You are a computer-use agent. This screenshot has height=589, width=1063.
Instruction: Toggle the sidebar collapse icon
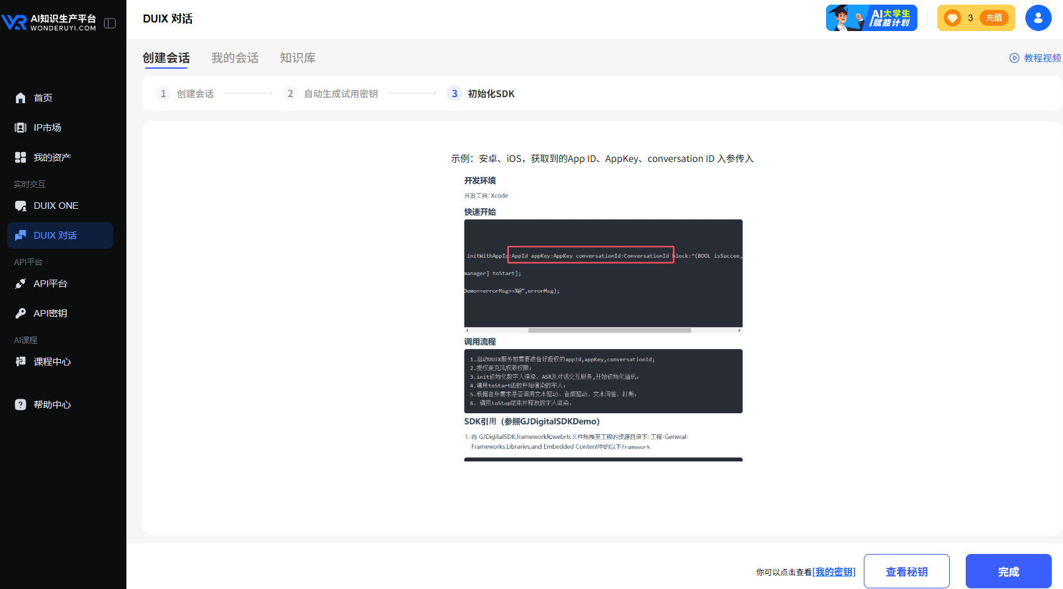pyautogui.click(x=110, y=23)
